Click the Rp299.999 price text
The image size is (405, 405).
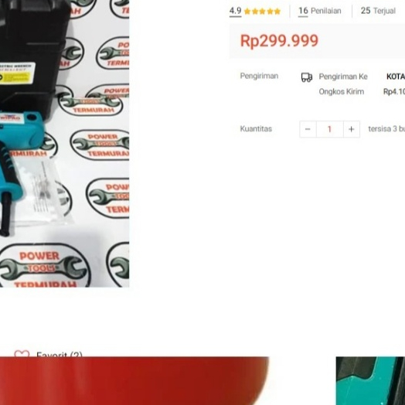click(279, 41)
